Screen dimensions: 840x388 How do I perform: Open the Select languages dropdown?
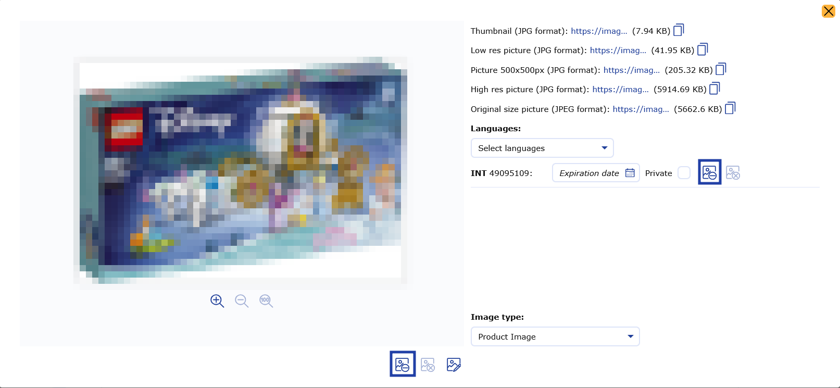click(542, 148)
